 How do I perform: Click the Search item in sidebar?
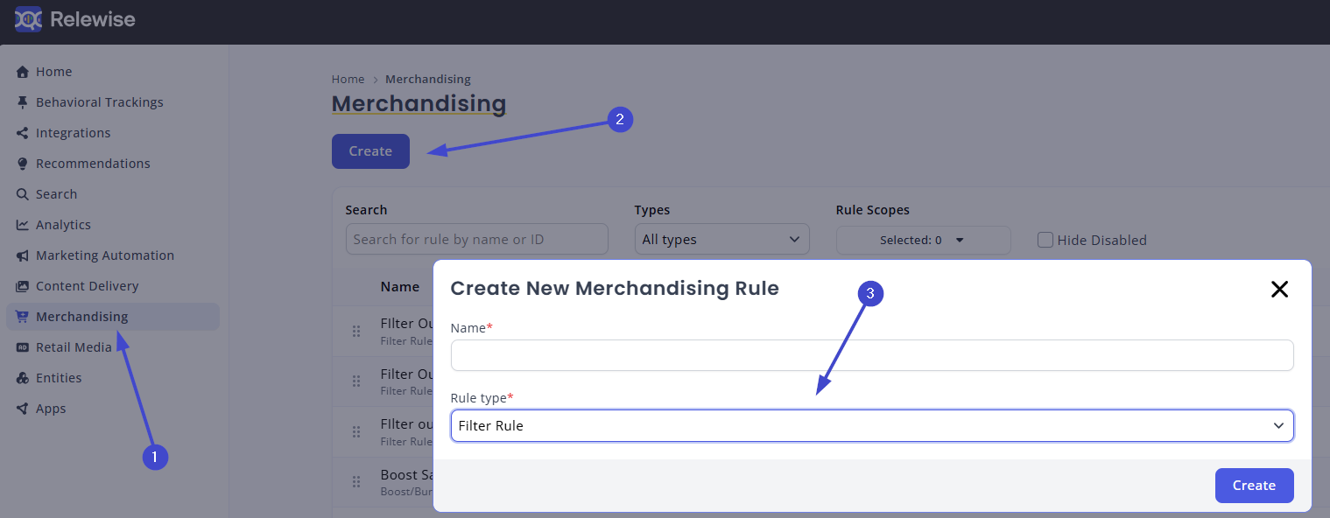[113, 194]
